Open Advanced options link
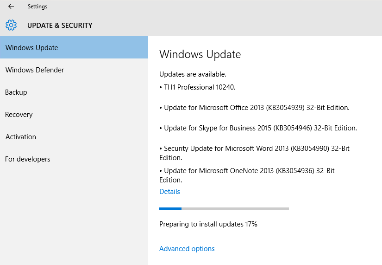 point(187,249)
